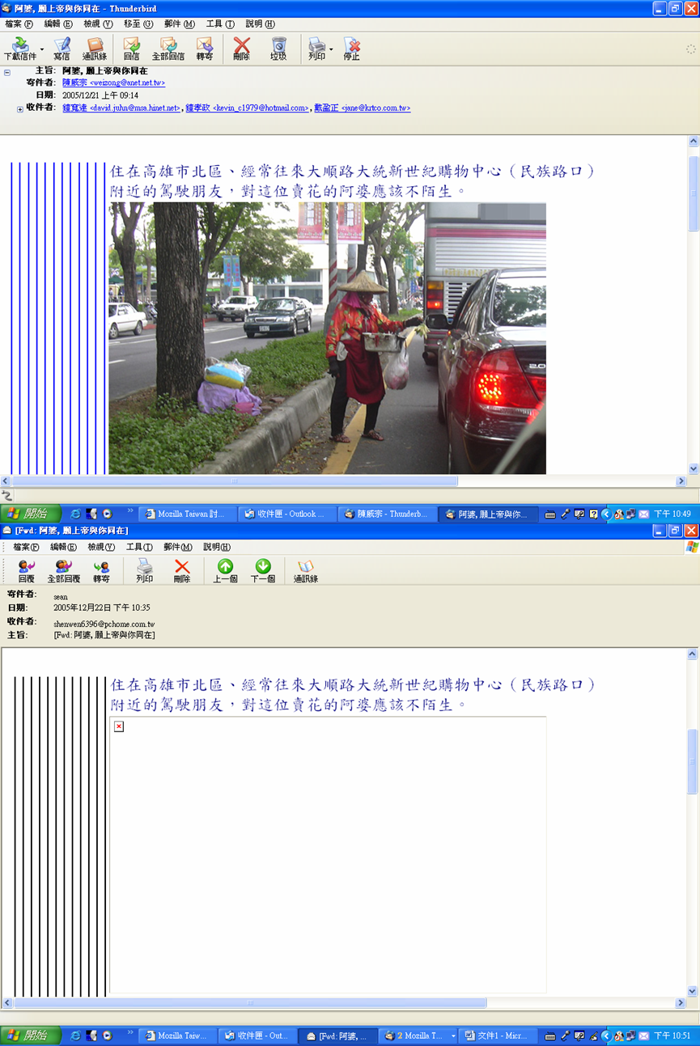The height and width of the screenshot is (1046, 700).
Task: Click the 刪除 red X in Outlook Express
Action: [182, 571]
